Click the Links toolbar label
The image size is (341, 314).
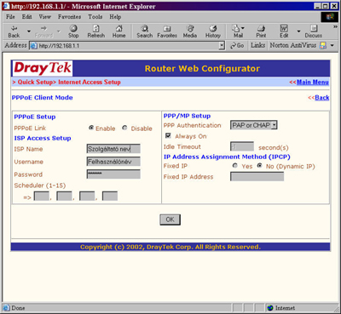(257, 45)
